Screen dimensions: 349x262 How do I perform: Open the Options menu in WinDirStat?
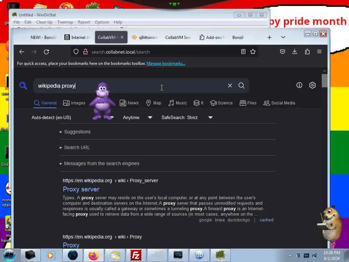click(102, 22)
